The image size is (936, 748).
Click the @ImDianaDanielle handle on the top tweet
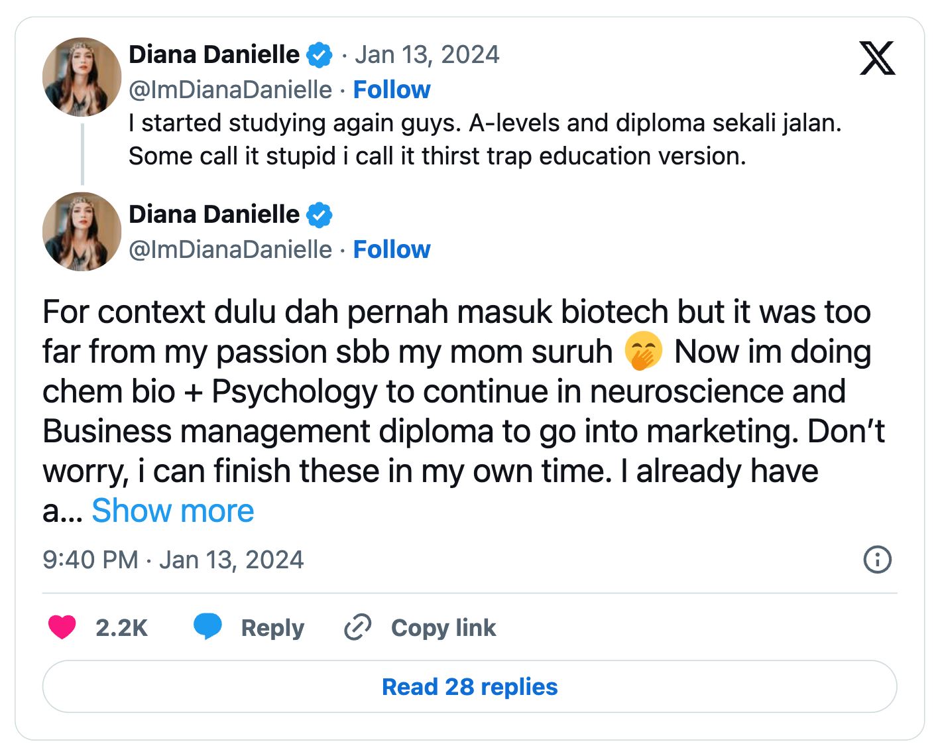tap(229, 89)
